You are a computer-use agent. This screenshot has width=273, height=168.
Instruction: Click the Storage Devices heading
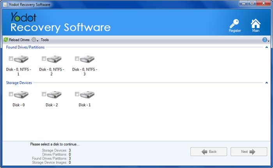(19, 83)
